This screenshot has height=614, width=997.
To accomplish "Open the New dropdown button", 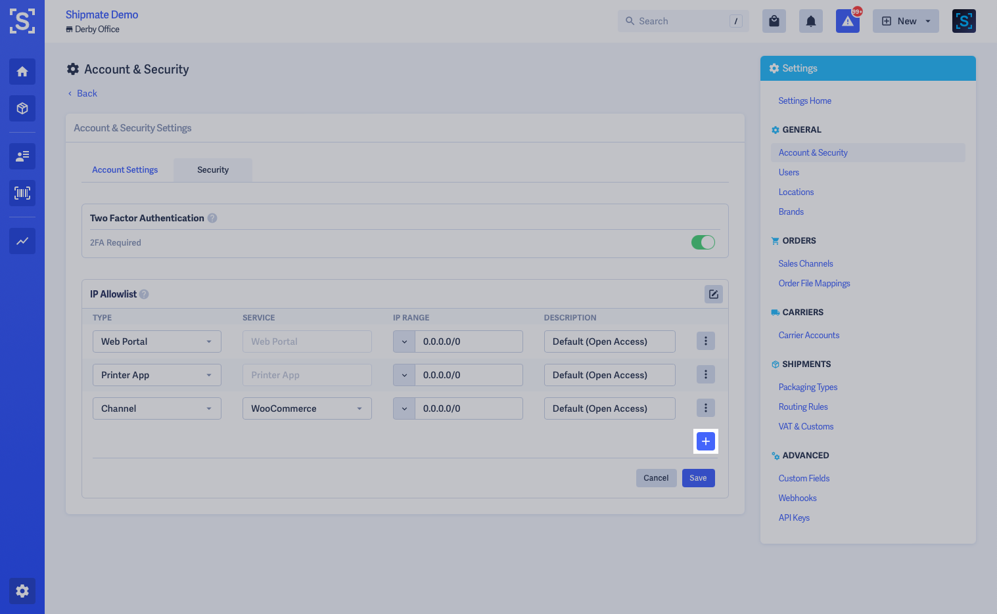I will click(x=906, y=21).
